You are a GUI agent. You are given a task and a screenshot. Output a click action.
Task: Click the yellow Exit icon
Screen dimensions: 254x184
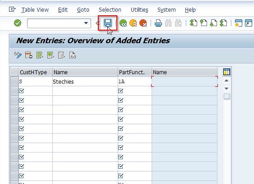[133, 23]
